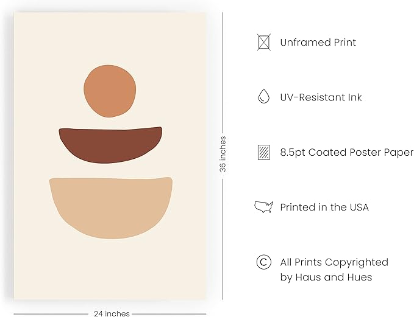Click "All Prints Copyrighted" text line

coord(334,262)
